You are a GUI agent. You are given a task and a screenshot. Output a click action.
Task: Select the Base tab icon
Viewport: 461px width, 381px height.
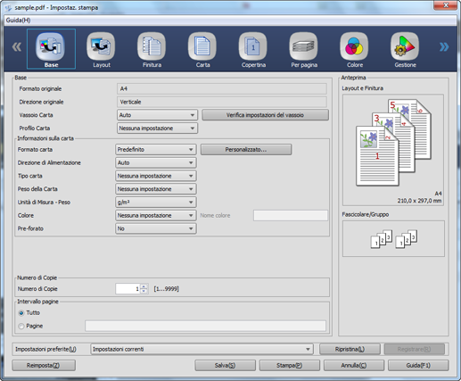[51, 48]
